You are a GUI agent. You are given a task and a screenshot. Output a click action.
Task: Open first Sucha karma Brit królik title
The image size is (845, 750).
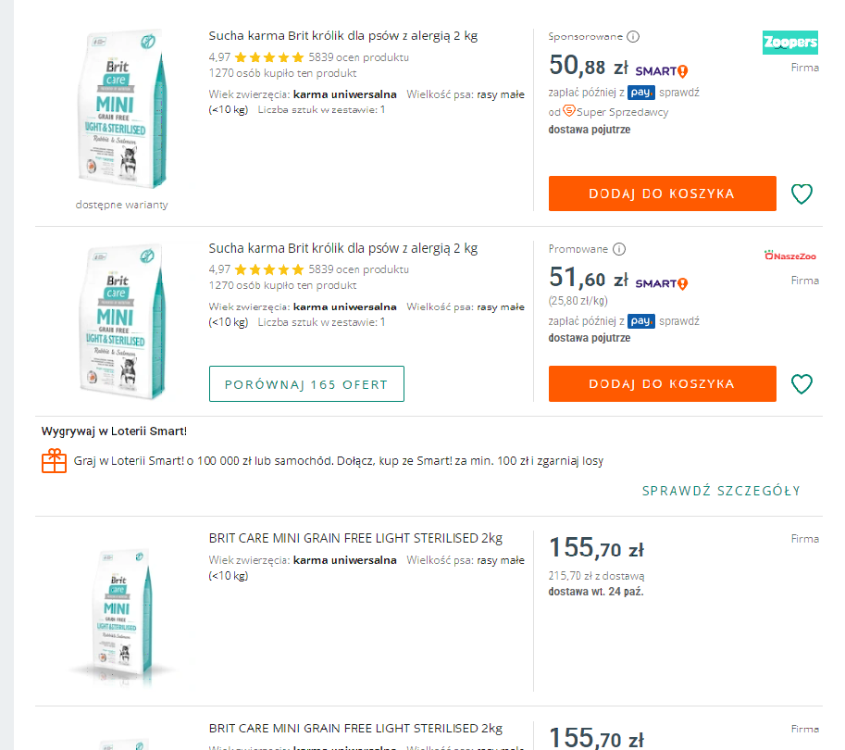pyautogui.click(x=342, y=36)
